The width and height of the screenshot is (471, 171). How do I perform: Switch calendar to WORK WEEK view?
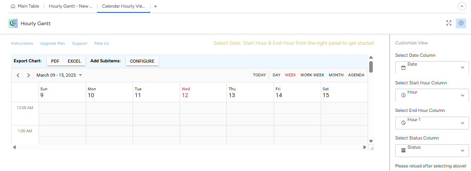pos(312,75)
